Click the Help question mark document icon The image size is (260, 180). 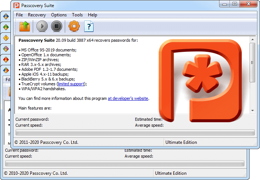click(89, 26)
